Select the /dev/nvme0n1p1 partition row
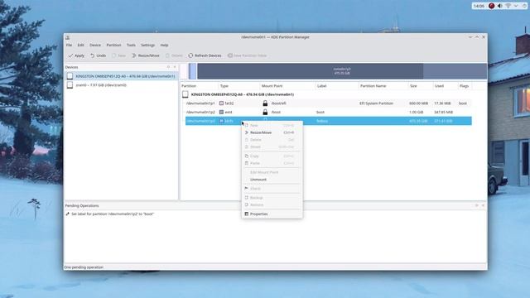This screenshot has height=298, width=530. [x=329, y=103]
